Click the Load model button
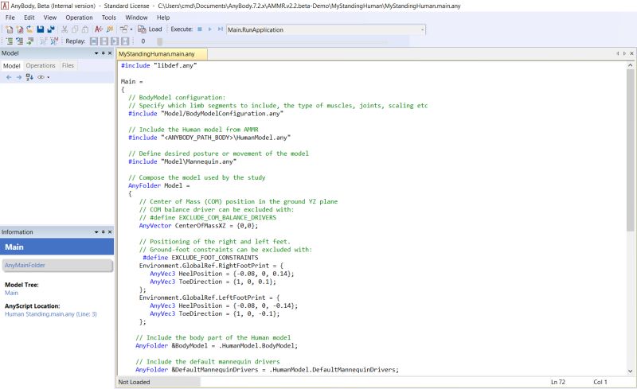The image size is (637, 389). (150, 29)
